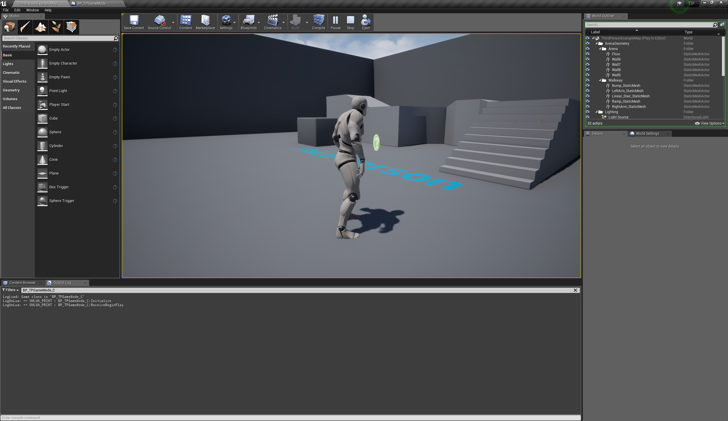This screenshot has width=728, height=421.
Task: Open the Blueprints dropdown arrow
Action: click(x=259, y=23)
